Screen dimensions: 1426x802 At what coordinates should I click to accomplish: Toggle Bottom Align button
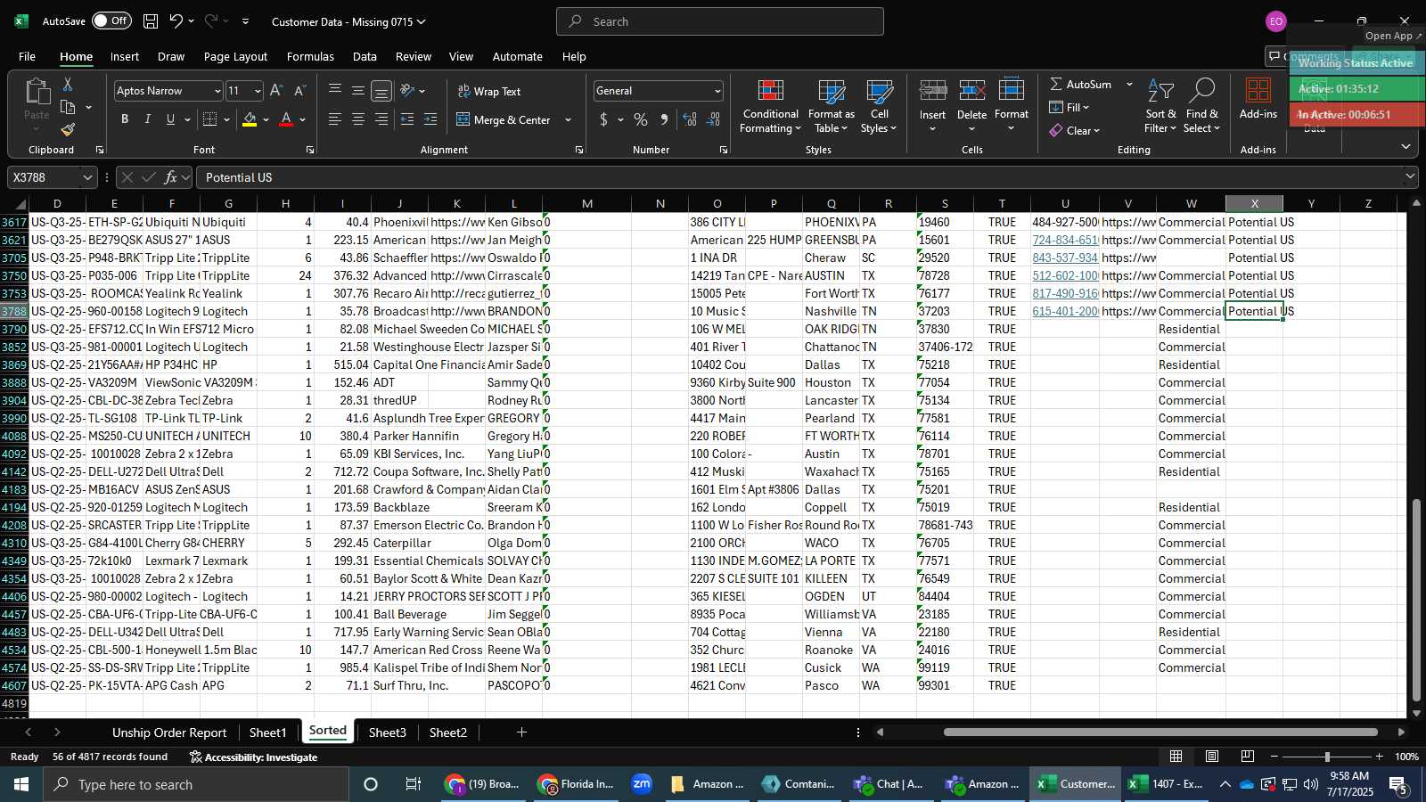pos(381,90)
